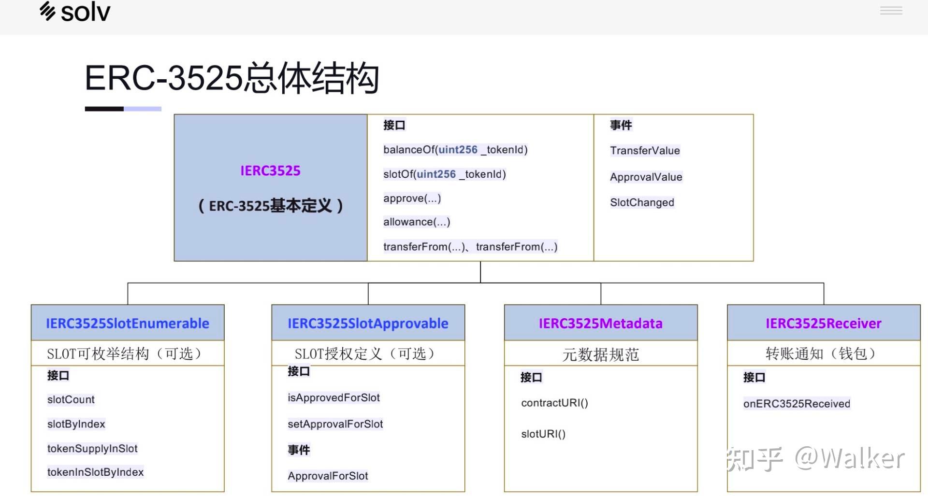This screenshot has height=496, width=928.
Task: Click 接口 heading in top IERC3525 box
Action: [394, 125]
